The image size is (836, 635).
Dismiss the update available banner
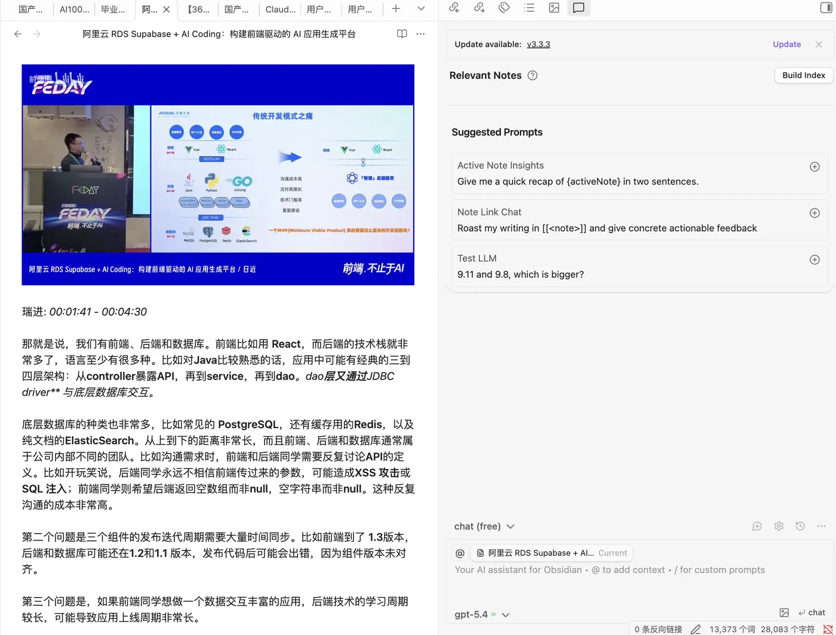(819, 44)
